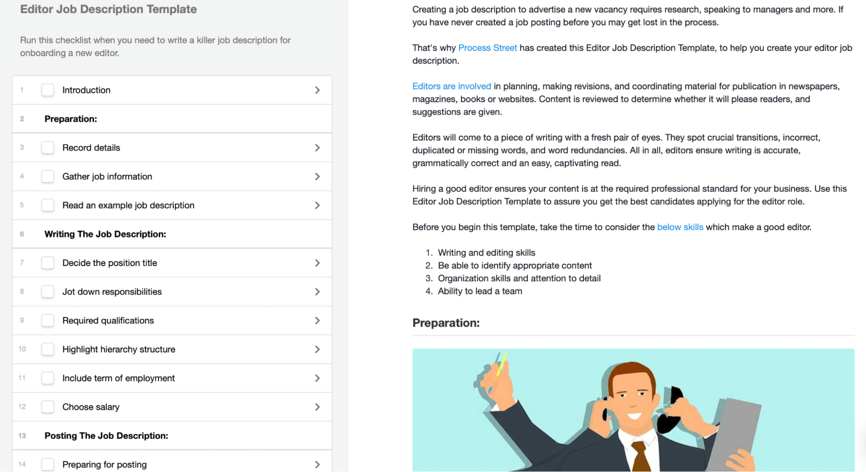Click the arrow icon beside Read an example job description
The height and width of the screenshot is (472, 866).
point(318,205)
